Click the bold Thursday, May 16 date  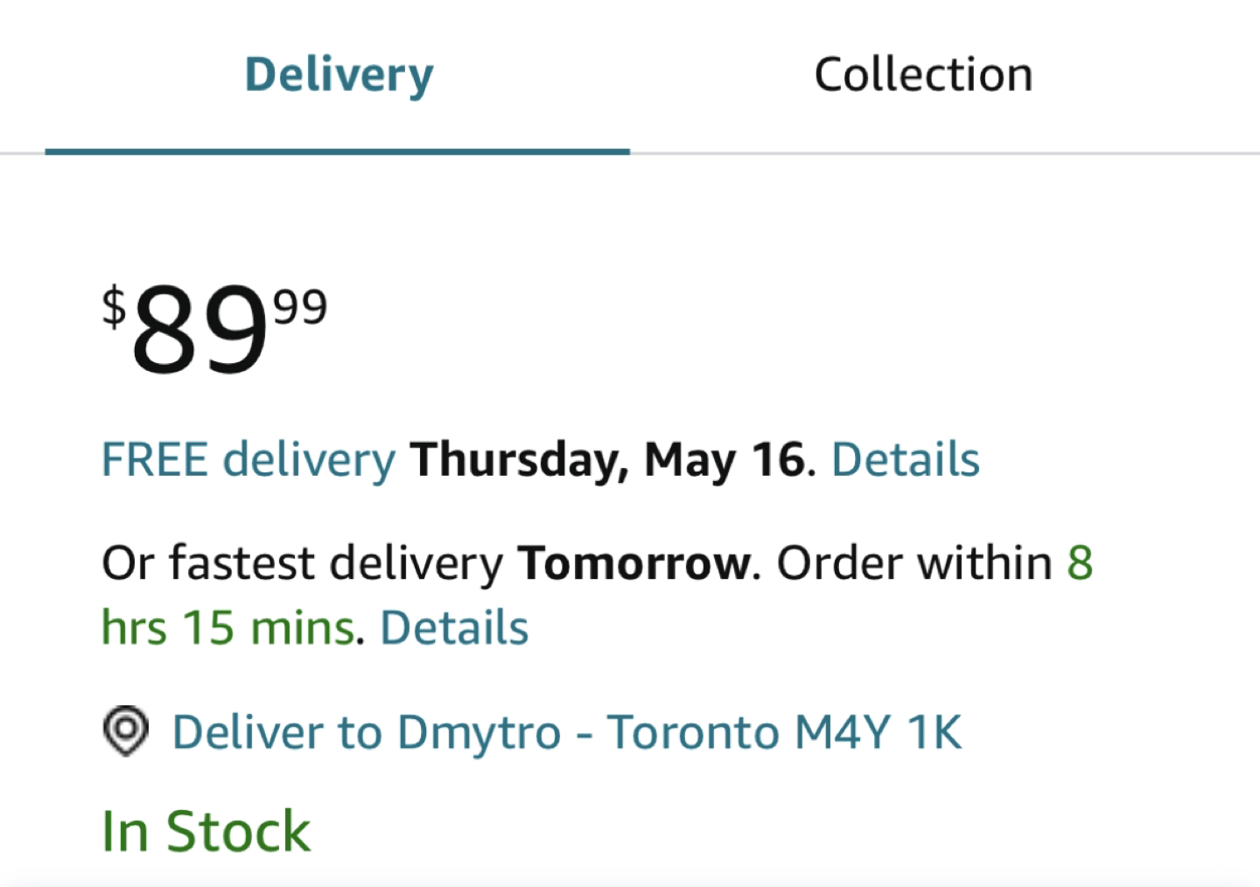tap(608, 461)
